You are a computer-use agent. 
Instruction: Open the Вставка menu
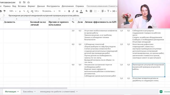(x=22, y=6)
